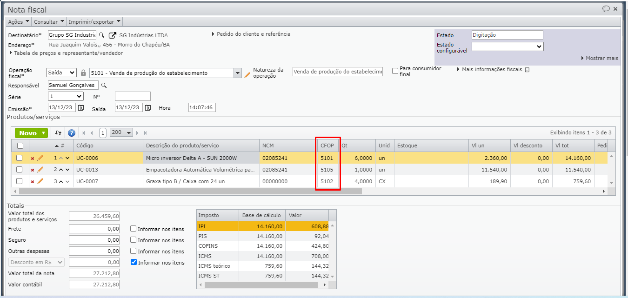The height and width of the screenshot is (298, 628).
Task: Click the refresh icon in the products grid toolbar
Action: pyautogui.click(x=58, y=133)
